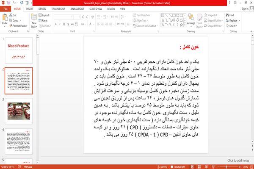Select the oval shape in gallery
The image size is (254, 169).
click(x=178, y=16)
